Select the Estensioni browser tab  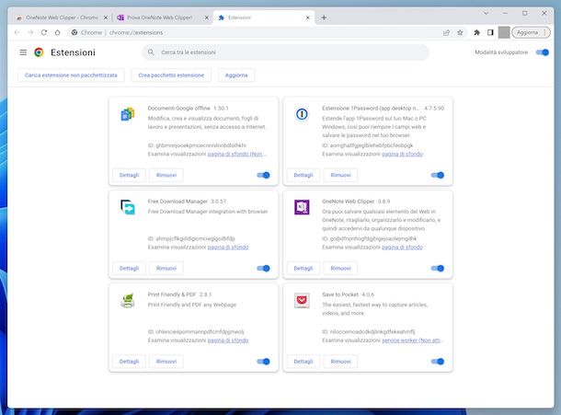pos(264,17)
